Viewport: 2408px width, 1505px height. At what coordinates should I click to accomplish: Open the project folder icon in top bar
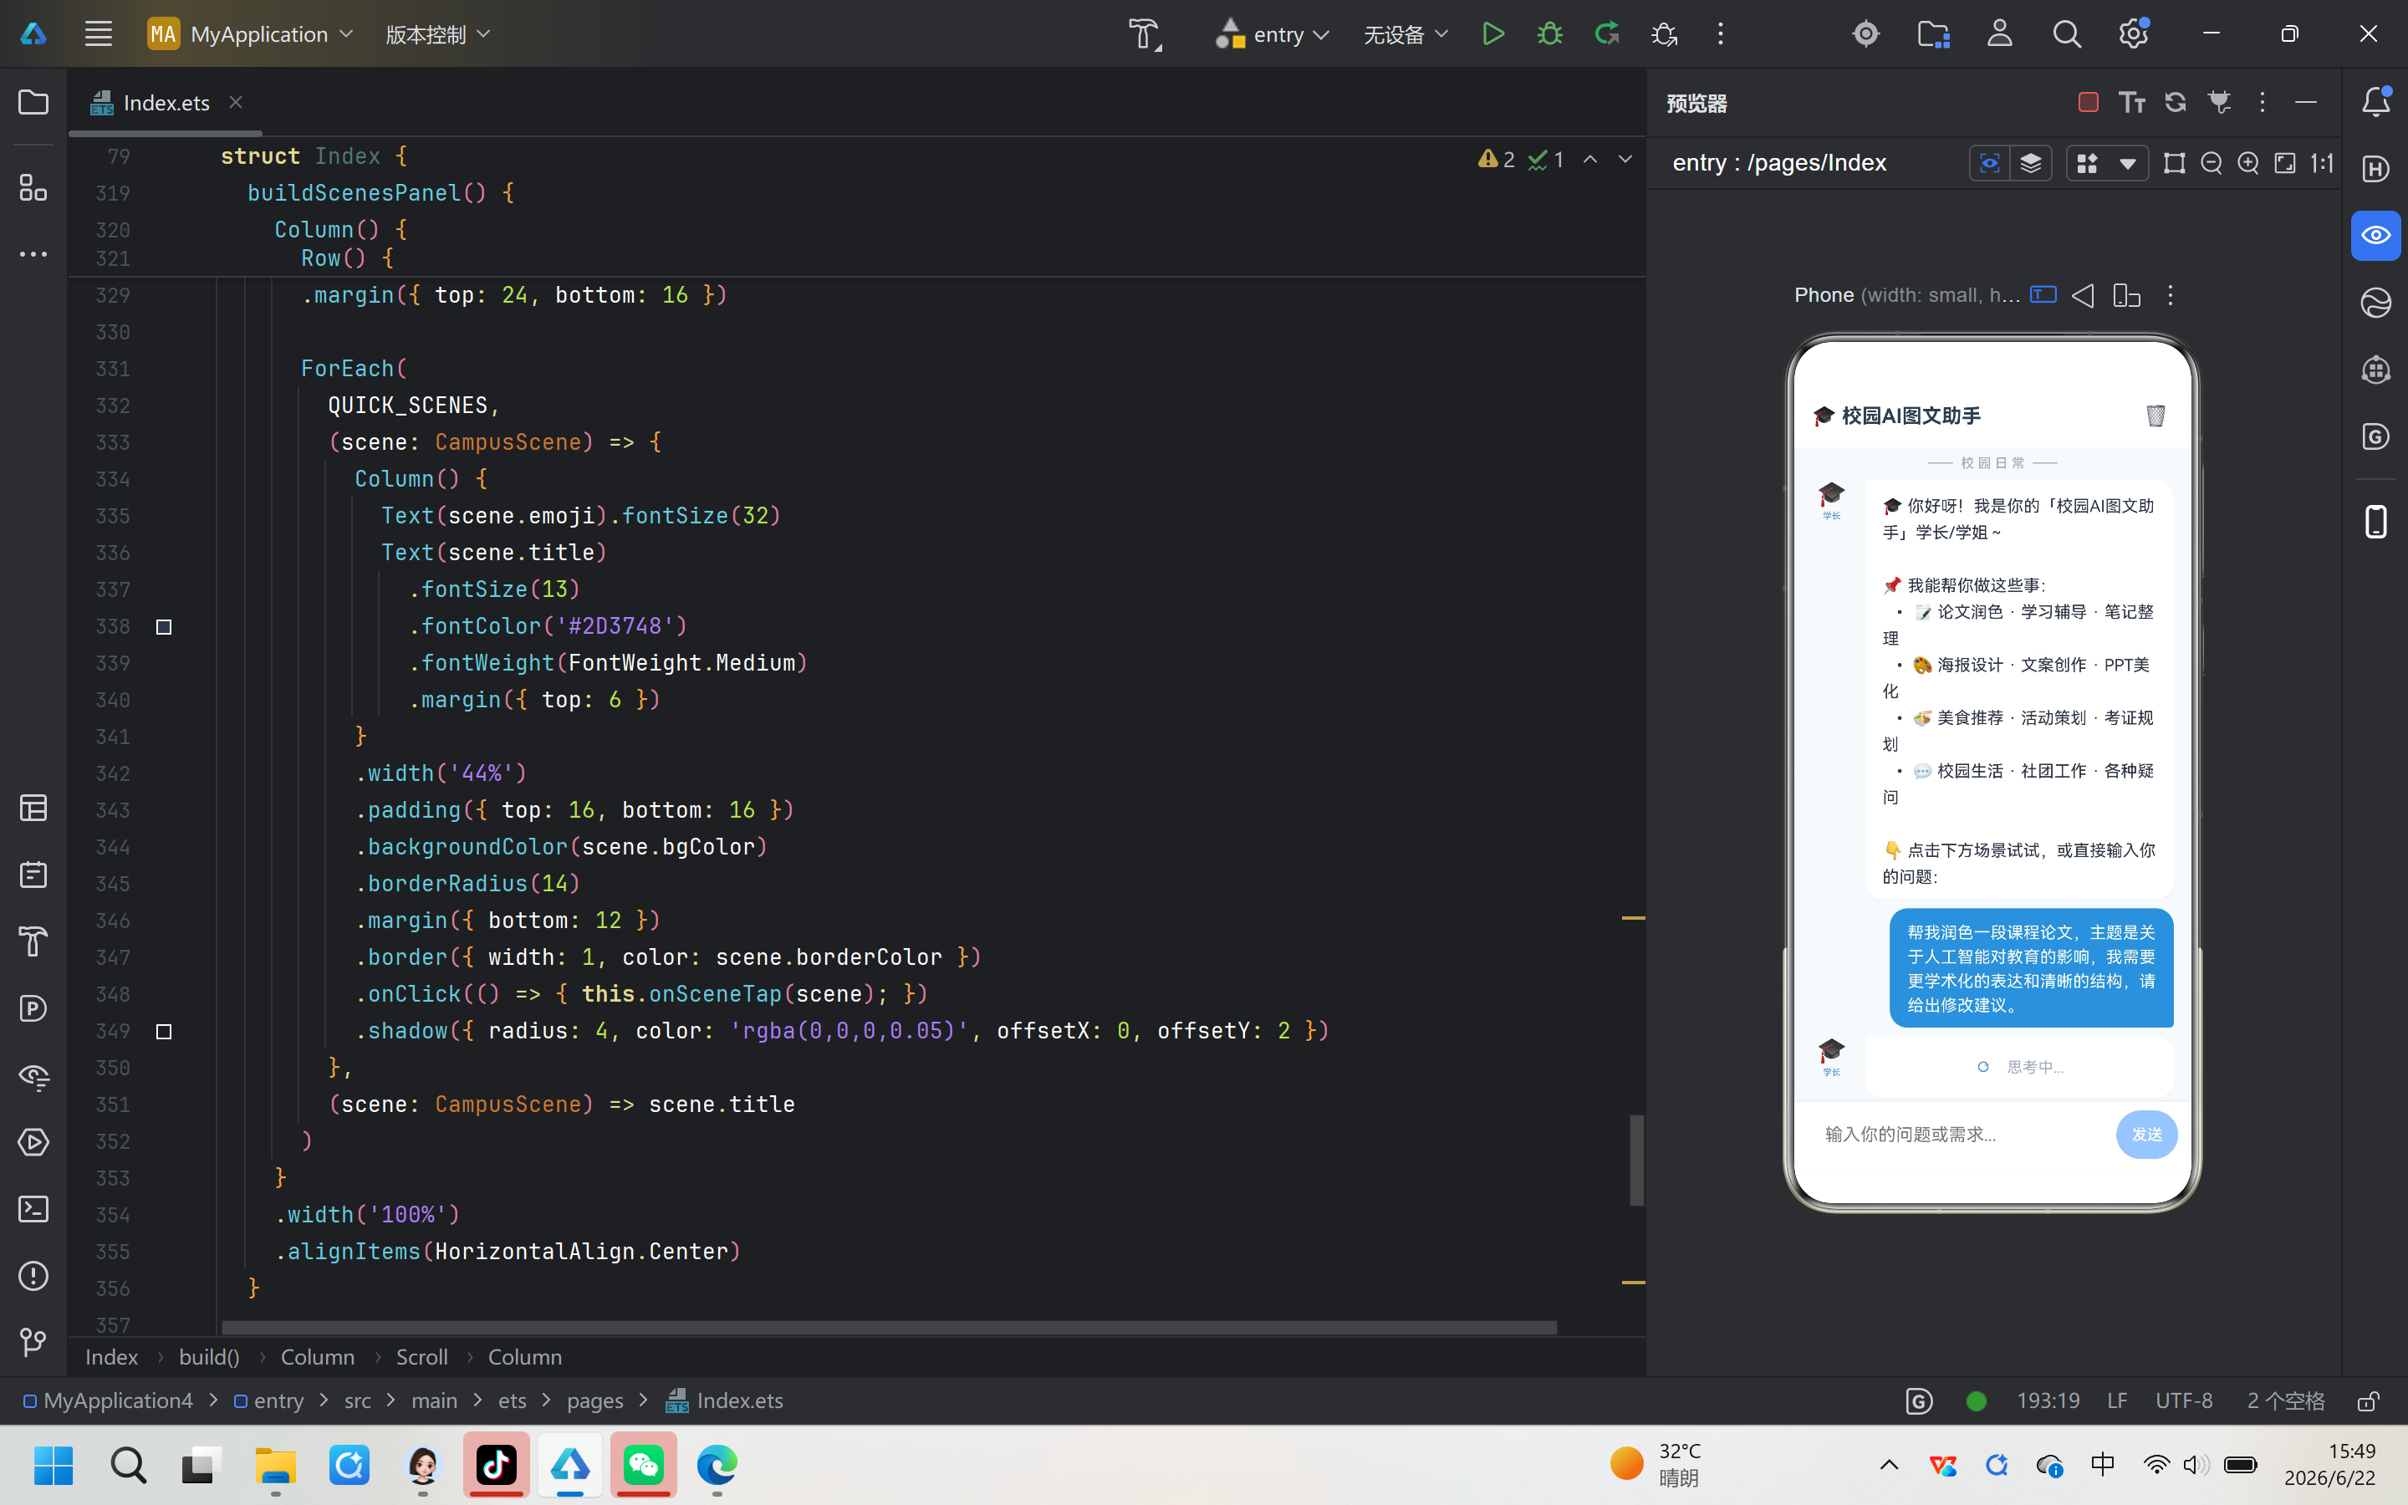(1933, 33)
